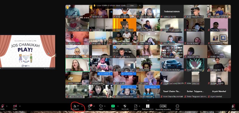Viewport: 239px width, 113px height.
Task: Open video options caret next to Video
Action: click(20, 106)
